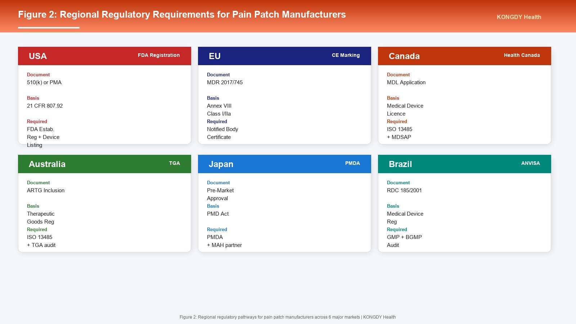Click the Annex VIII basis text
The image size is (576, 324).
click(x=219, y=106)
